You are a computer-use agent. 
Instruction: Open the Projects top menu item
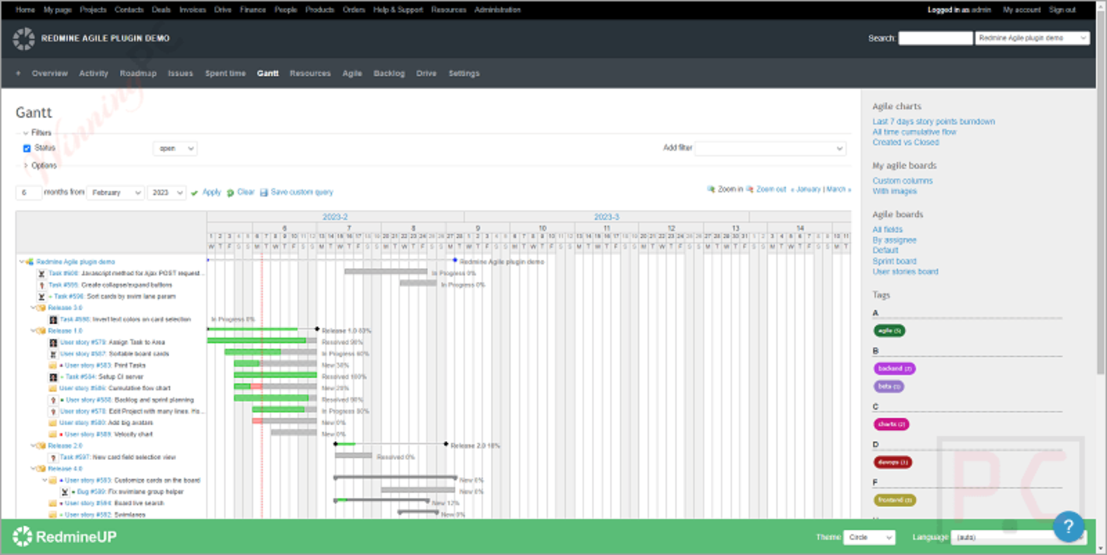point(93,10)
